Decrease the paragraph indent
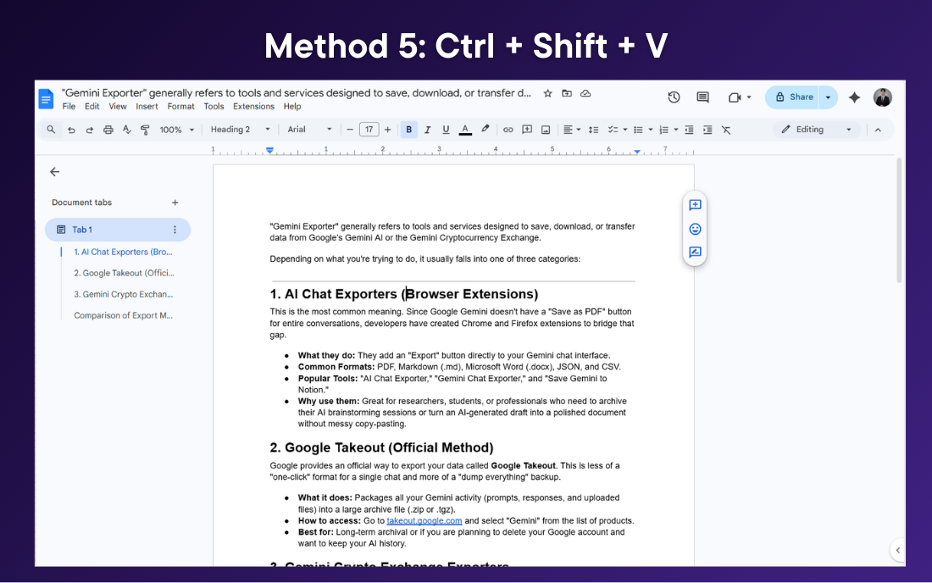This screenshot has width=932, height=583. [x=689, y=130]
